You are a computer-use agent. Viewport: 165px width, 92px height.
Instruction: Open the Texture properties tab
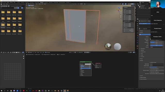[137, 48]
